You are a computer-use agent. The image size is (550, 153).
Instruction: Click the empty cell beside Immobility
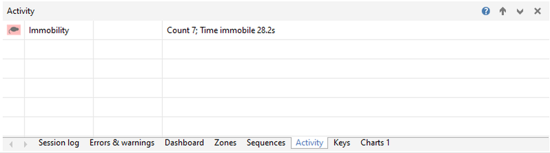pos(128,30)
